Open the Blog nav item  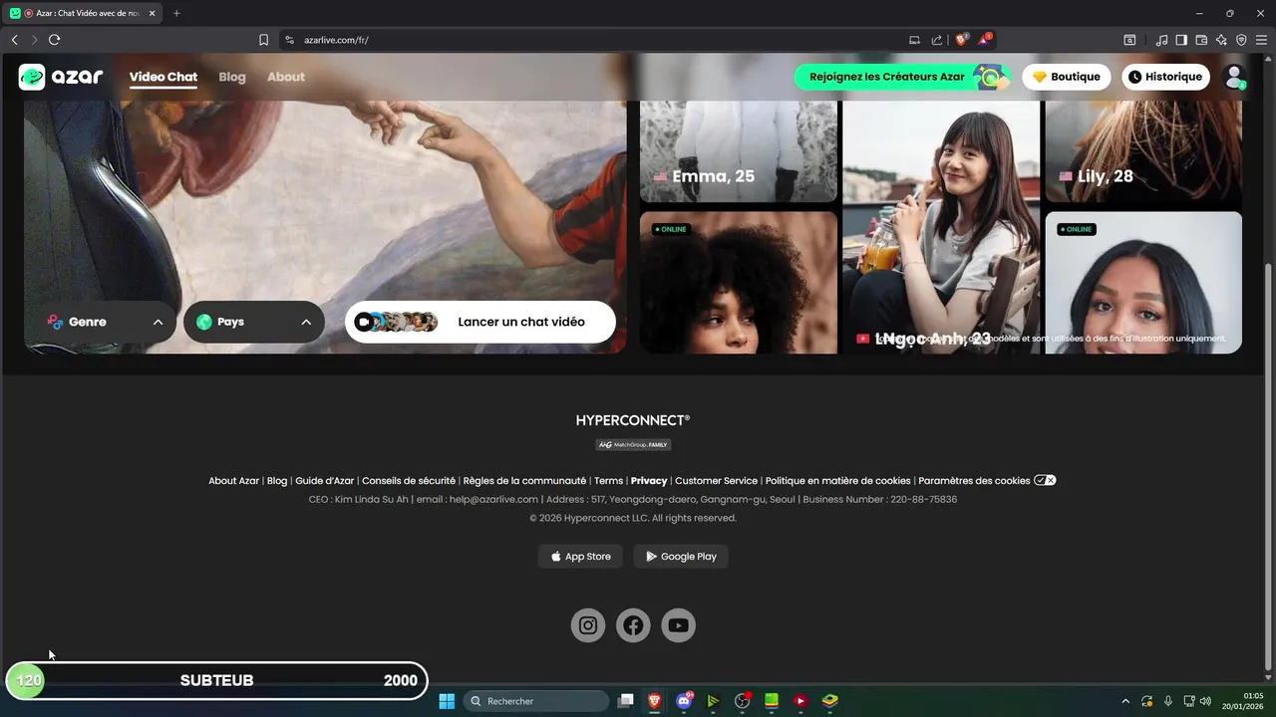[x=232, y=77]
